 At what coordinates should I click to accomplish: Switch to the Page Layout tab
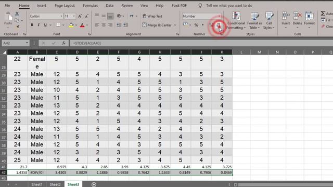click(x=65, y=6)
